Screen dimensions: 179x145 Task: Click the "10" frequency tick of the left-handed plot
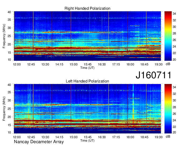9,132
